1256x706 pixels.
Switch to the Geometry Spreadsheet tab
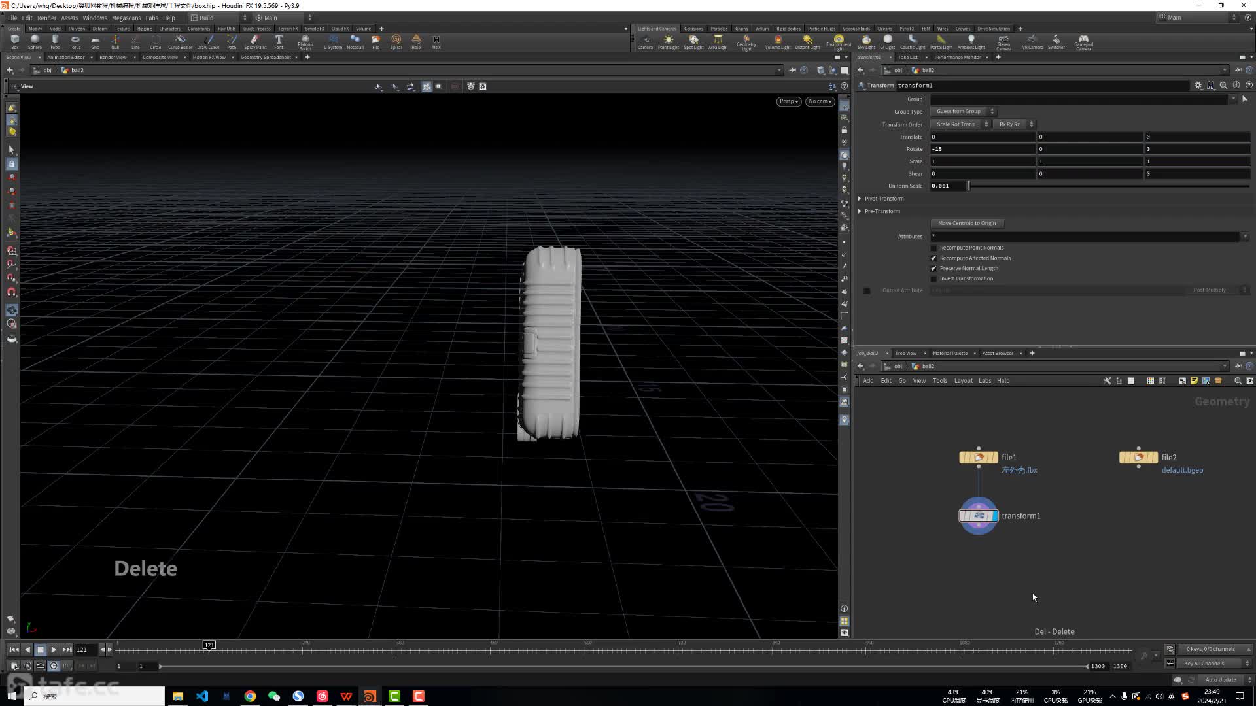(266, 58)
